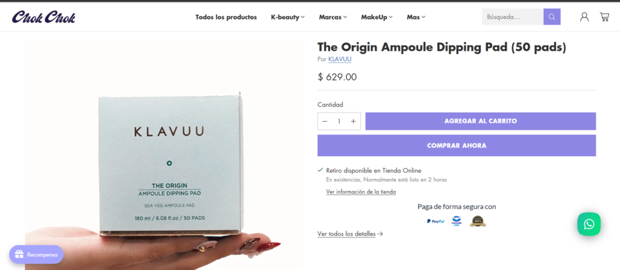The image size is (620, 270).
Task: Click the search magnifier icon button
Action: 552,16
